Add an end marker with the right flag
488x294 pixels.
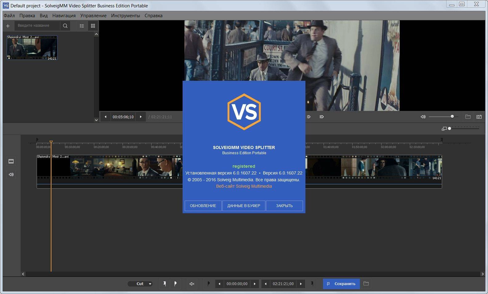pyautogui.click(x=175, y=284)
